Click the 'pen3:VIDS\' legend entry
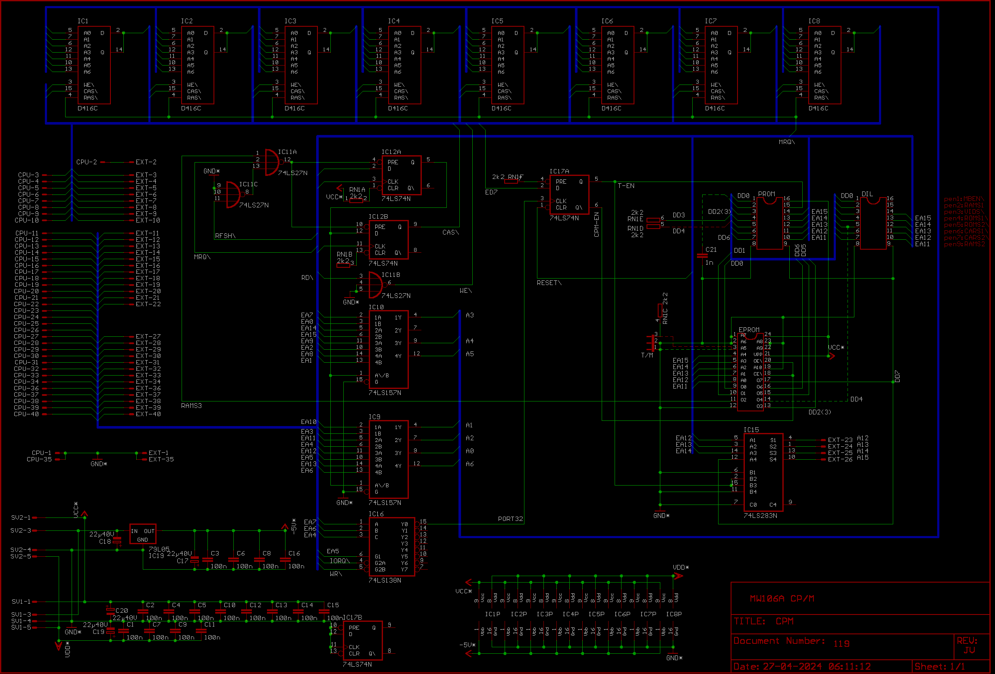 [964, 212]
